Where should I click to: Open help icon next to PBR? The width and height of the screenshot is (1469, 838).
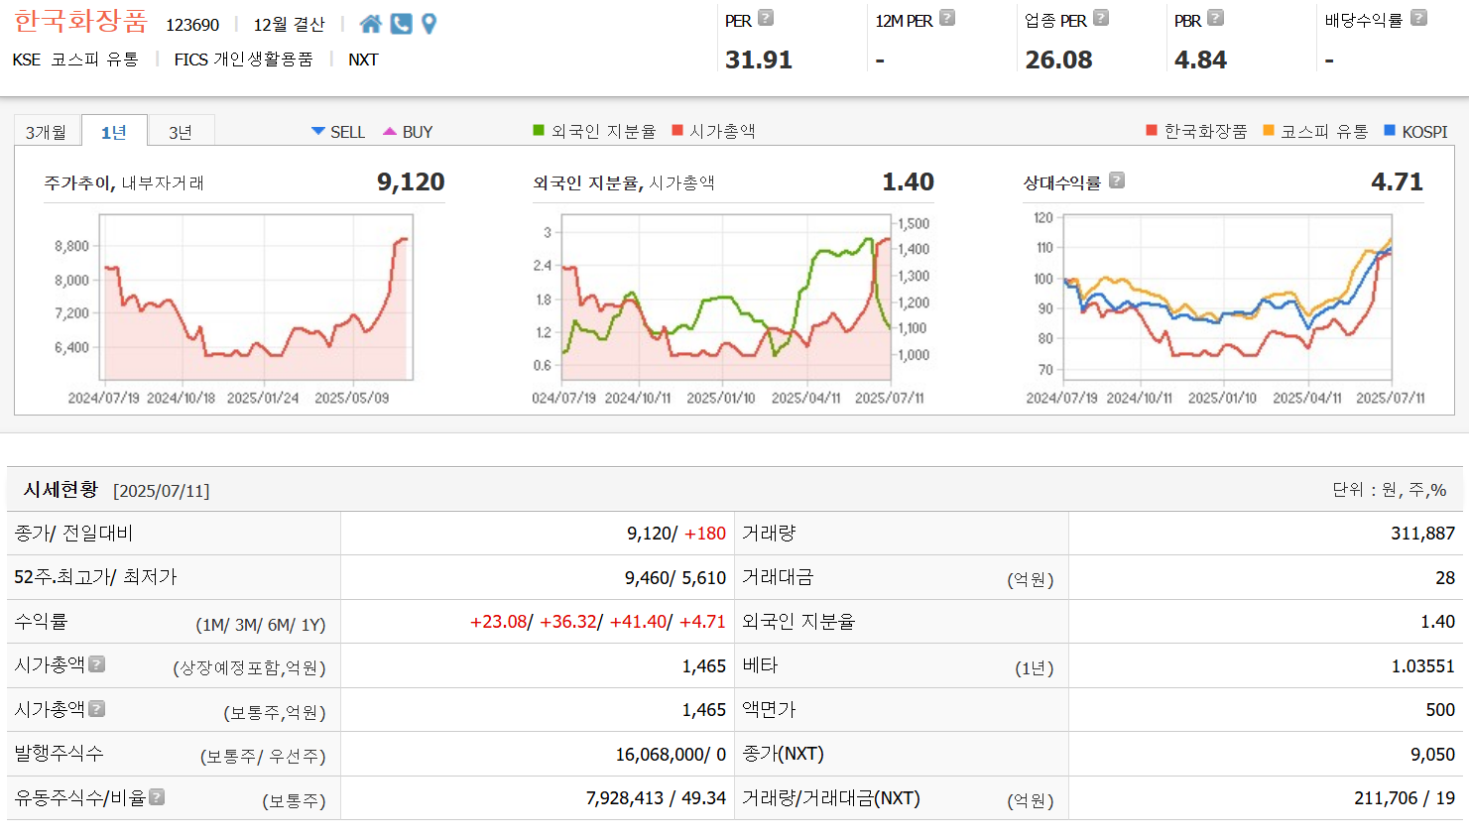1215,18
